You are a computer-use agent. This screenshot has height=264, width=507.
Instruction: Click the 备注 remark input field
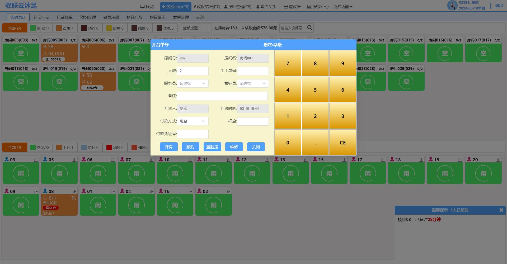tap(222, 96)
